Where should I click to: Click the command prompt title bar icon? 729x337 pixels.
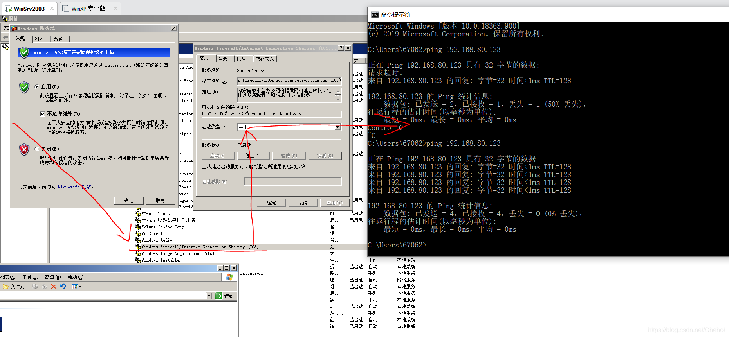click(x=375, y=15)
